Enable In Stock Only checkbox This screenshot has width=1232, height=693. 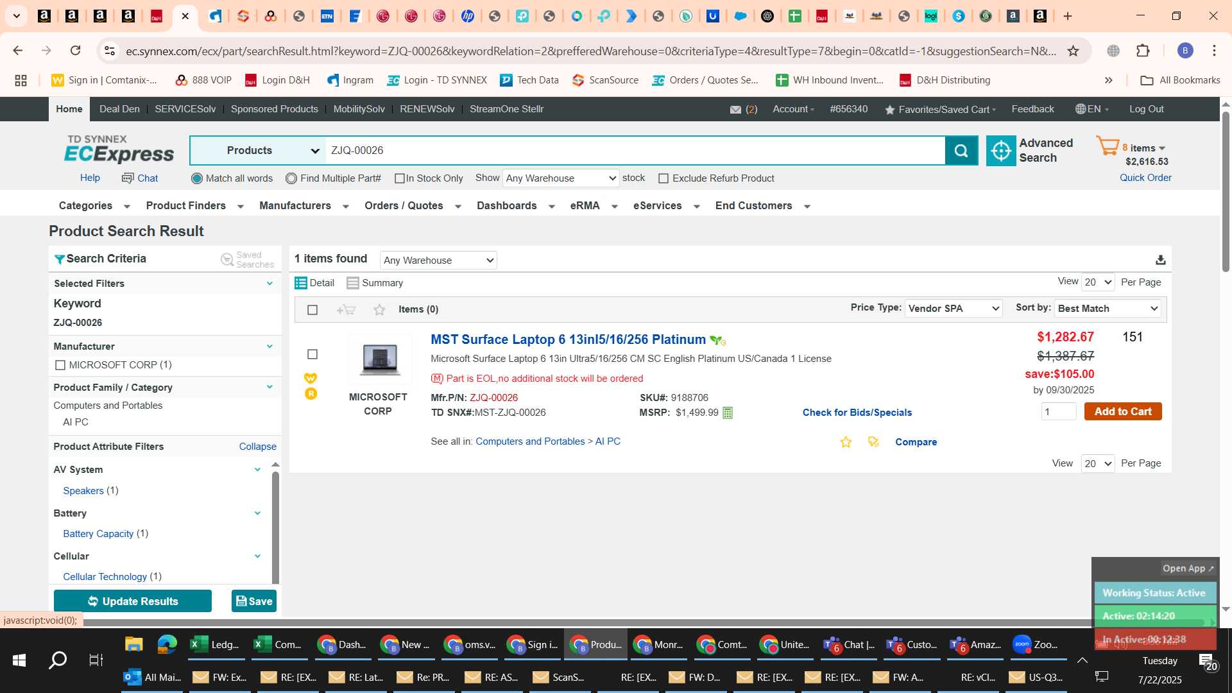coord(400,178)
